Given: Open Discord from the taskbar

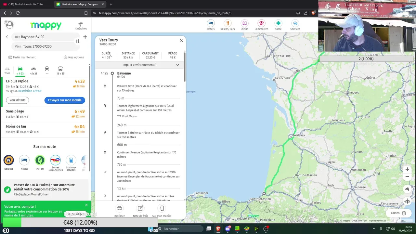Looking at the screenshot, I should tap(228, 229).
